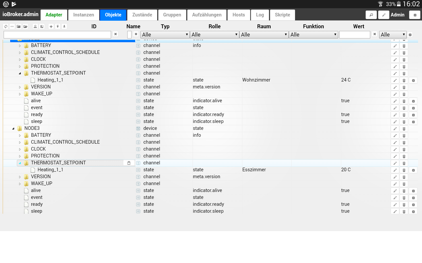Image resolution: width=422 pixels, height=263 pixels.
Task: Clear the ID filter field
Action: (x=115, y=34)
